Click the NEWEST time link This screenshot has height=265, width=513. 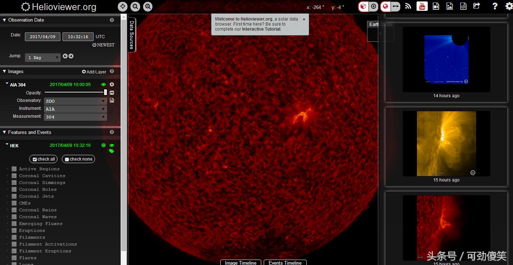(103, 45)
